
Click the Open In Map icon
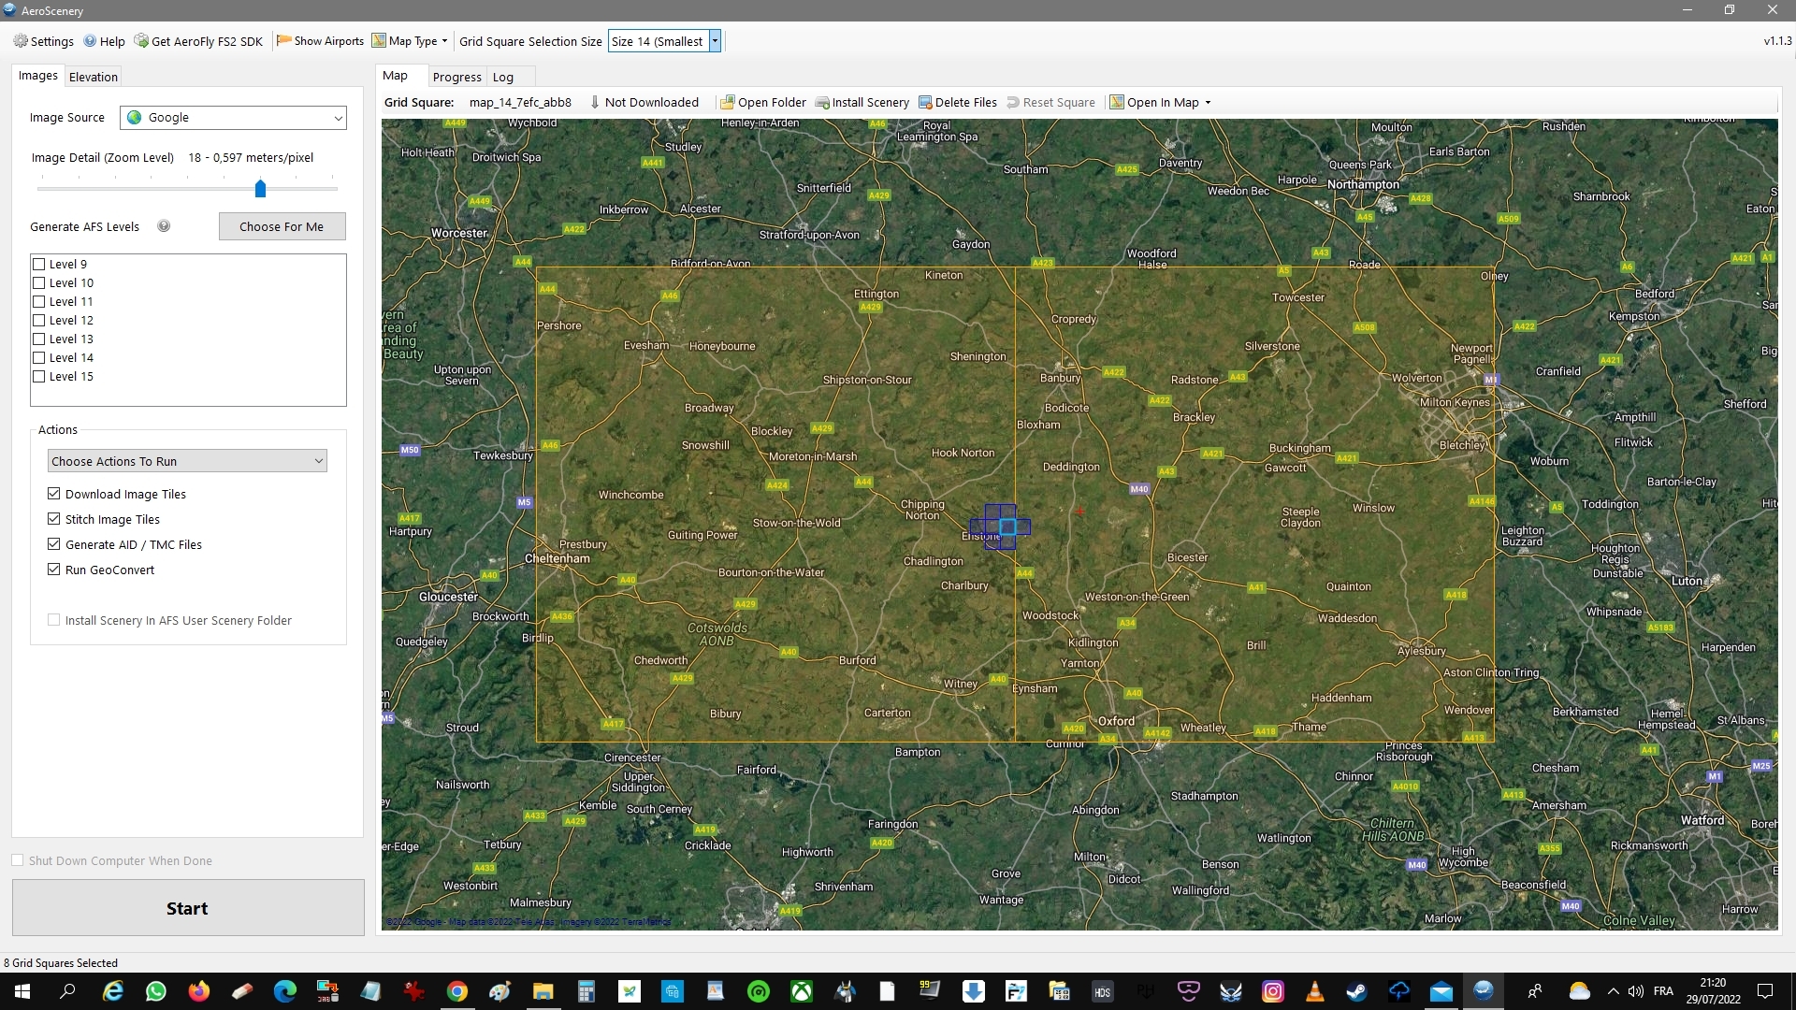point(1117,103)
